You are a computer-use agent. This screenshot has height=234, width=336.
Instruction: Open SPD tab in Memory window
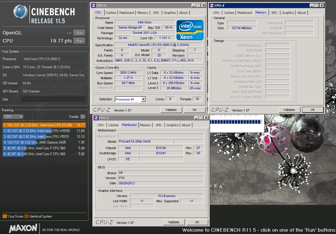(274, 13)
